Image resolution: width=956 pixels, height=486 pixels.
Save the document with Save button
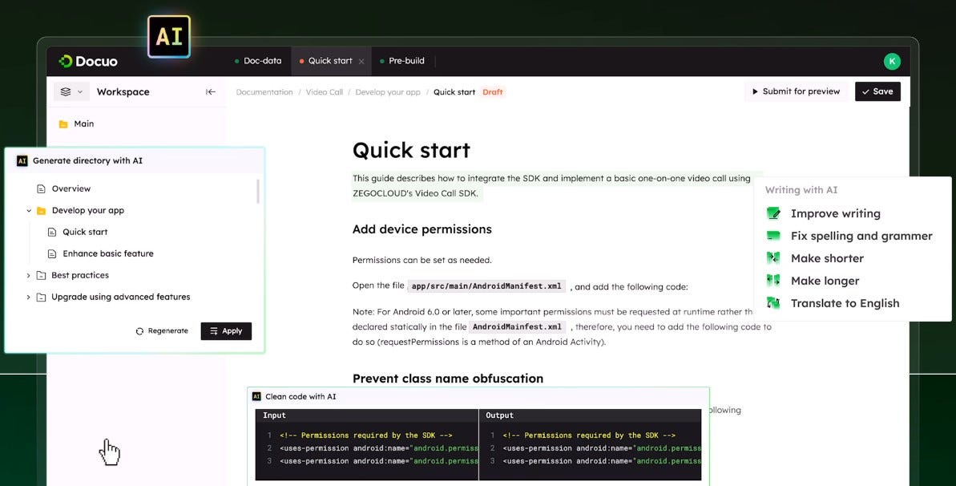[x=877, y=91]
